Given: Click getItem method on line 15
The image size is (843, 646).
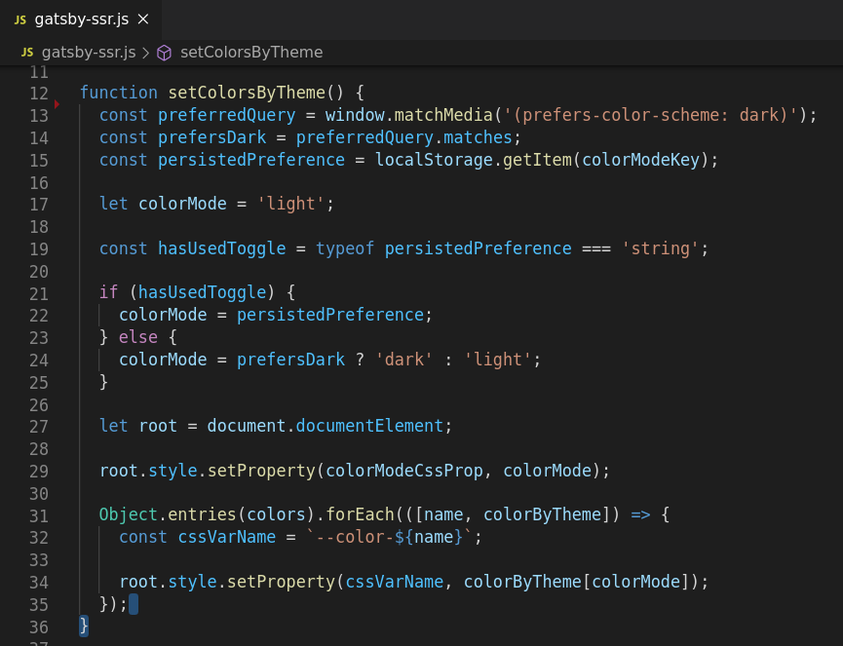Looking at the screenshot, I should click(538, 160).
